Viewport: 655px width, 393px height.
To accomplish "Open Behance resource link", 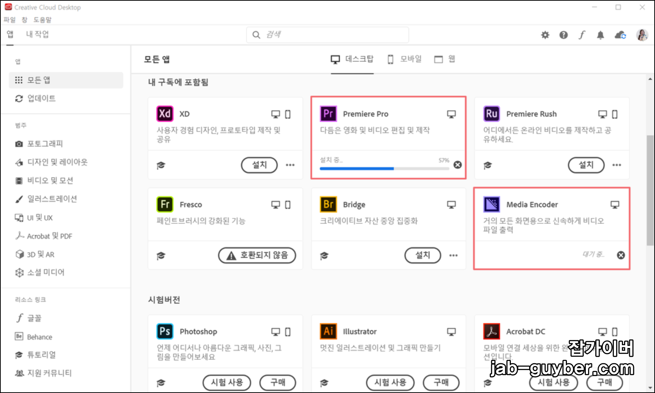I will coord(33,337).
